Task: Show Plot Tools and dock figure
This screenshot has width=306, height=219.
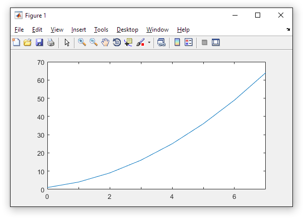Action: pos(215,42)
